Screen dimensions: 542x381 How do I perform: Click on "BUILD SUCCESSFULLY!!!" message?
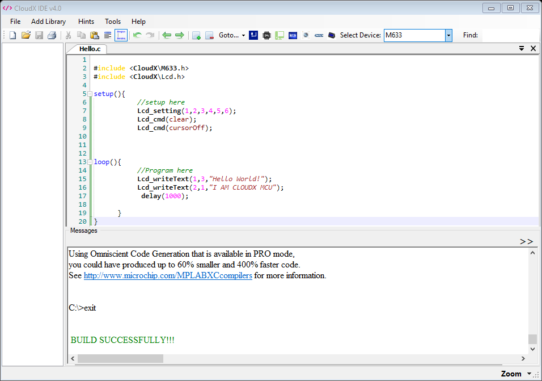[122, 340]
